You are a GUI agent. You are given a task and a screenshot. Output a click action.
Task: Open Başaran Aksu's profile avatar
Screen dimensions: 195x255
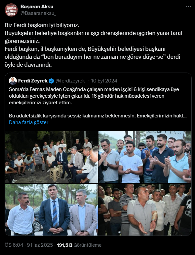[x=11, y=10]
